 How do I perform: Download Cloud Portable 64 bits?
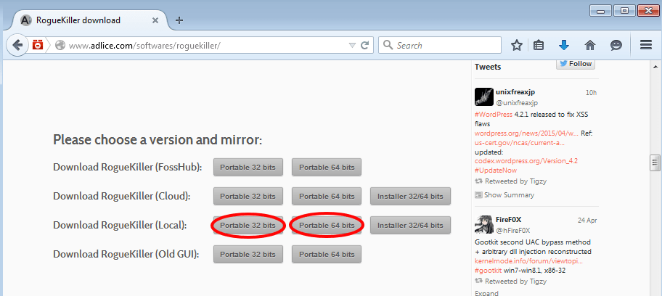click(x=327, y=197)
